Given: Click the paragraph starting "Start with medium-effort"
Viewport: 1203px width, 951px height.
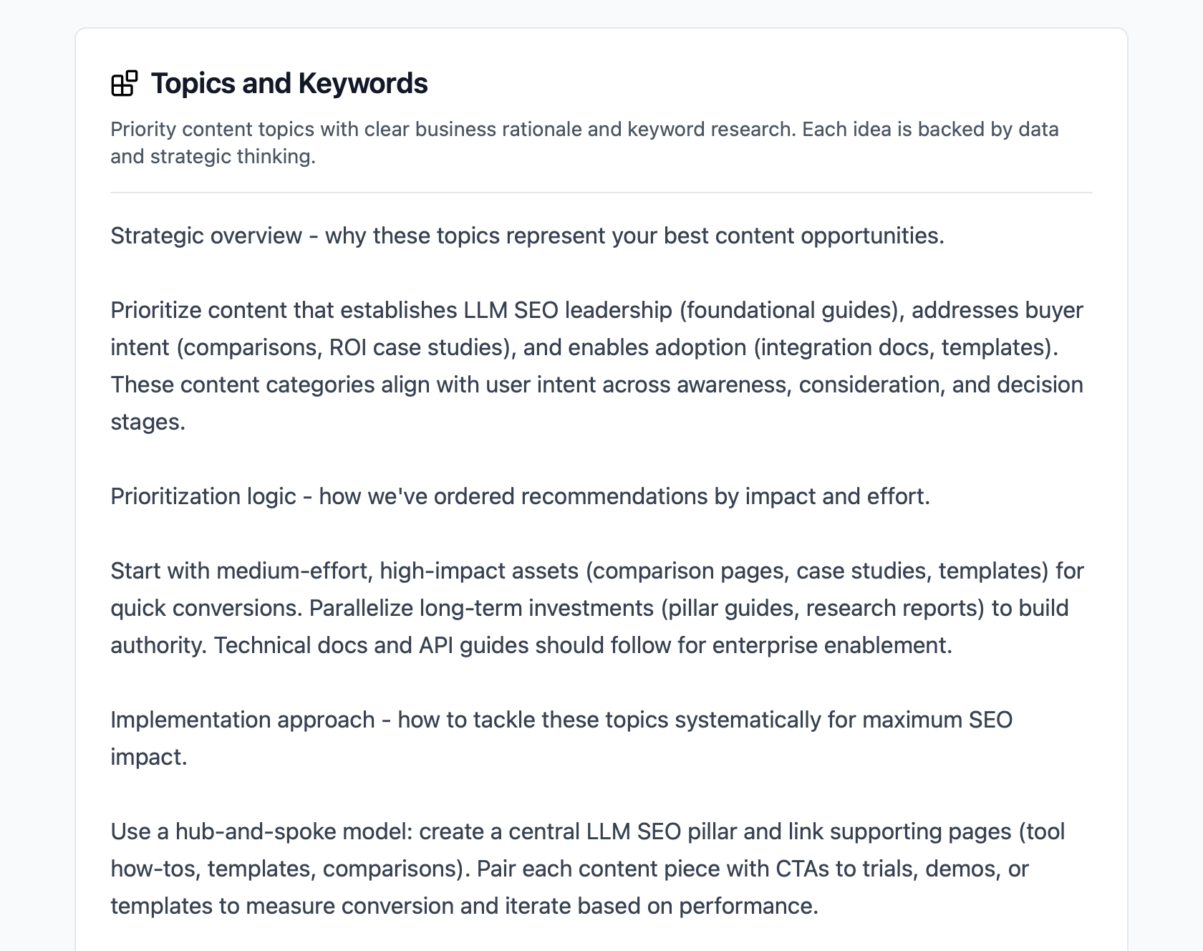Looking at the screenshot, I should pyautogui.click(x=596, y=608).
